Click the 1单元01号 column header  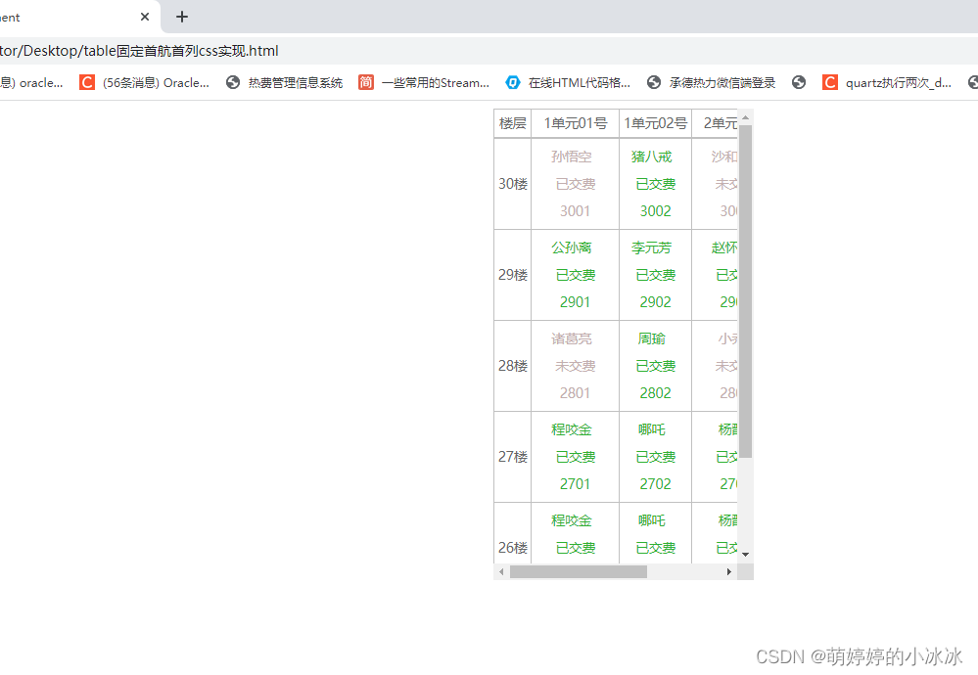pos(574,122)
